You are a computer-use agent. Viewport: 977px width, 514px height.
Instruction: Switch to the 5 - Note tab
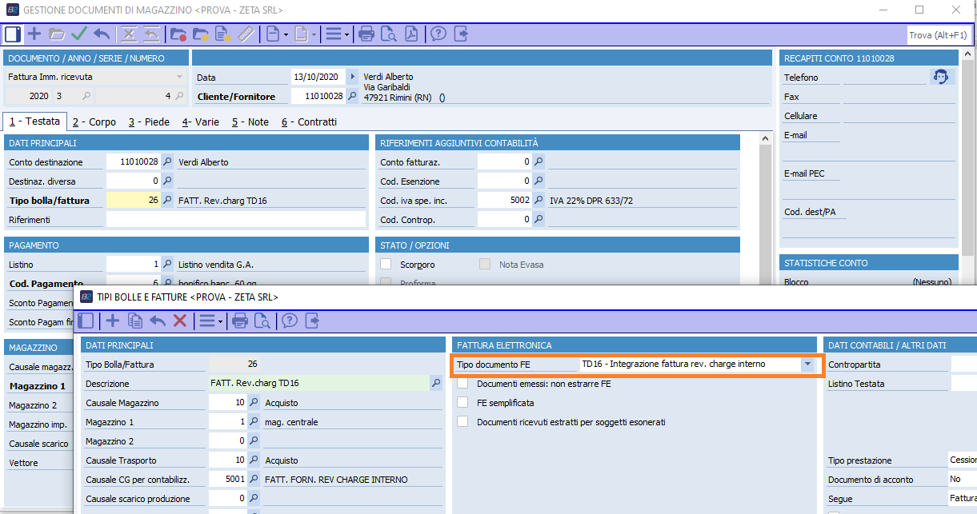coord(250,122)
